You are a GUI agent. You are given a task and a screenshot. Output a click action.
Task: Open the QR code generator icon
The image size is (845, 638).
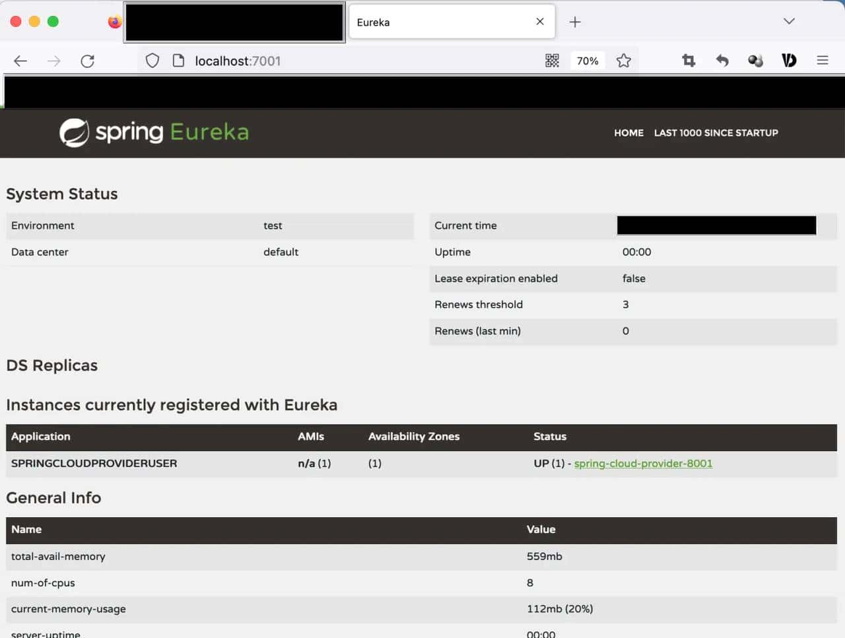(552, 60)
